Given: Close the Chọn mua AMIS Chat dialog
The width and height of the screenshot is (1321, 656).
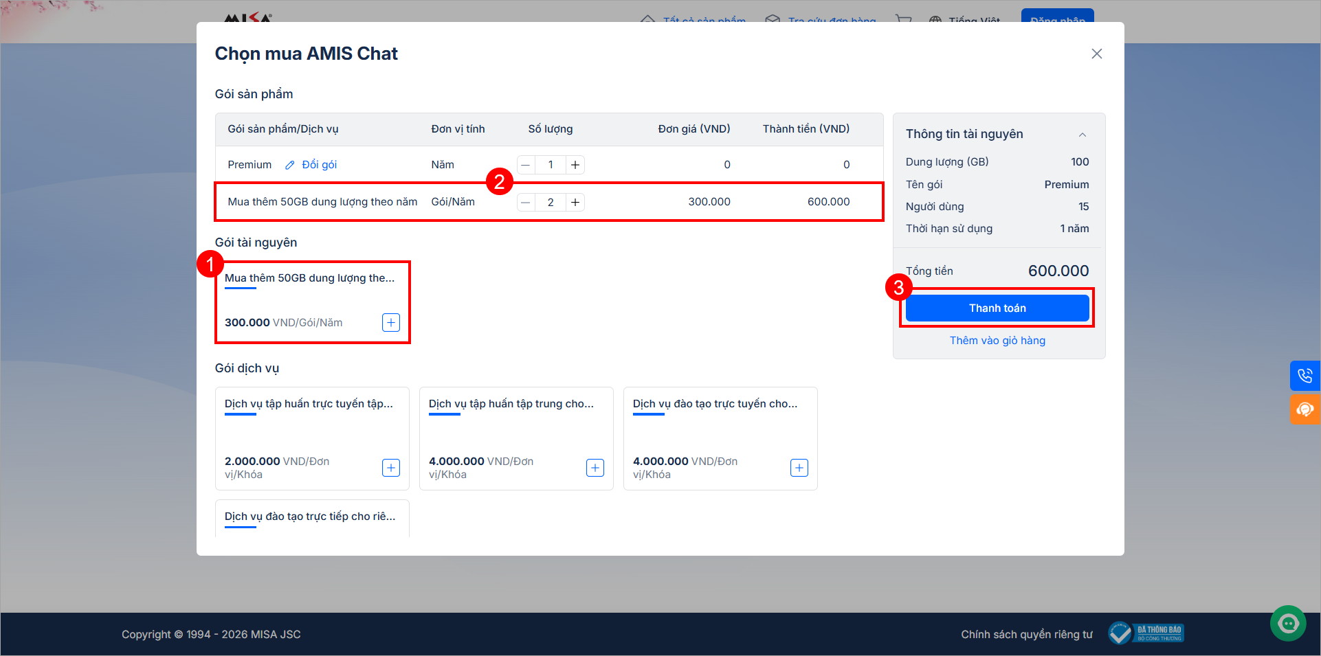Looking at the screenshot, I should (1096, 54).
